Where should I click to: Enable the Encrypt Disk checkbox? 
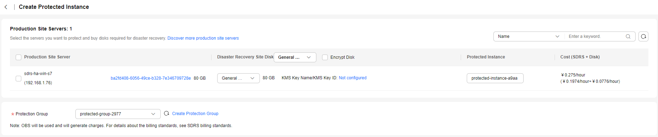pyautogui.click(x=325, y=57)
